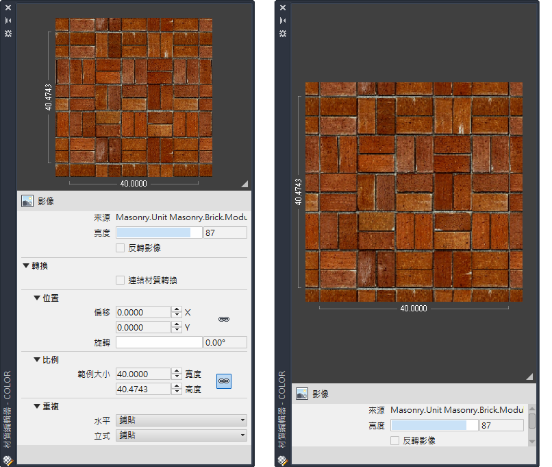
Task: Click brightness value 87 field in left palette
Action: click(x=225, y=232)
